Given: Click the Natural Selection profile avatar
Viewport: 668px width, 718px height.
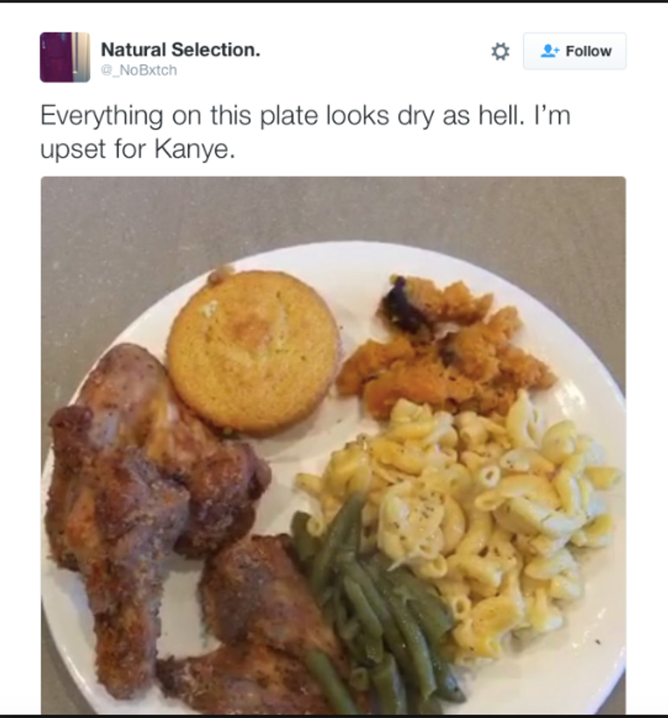Looking at the screenshot, I should [x=65, y=57].
